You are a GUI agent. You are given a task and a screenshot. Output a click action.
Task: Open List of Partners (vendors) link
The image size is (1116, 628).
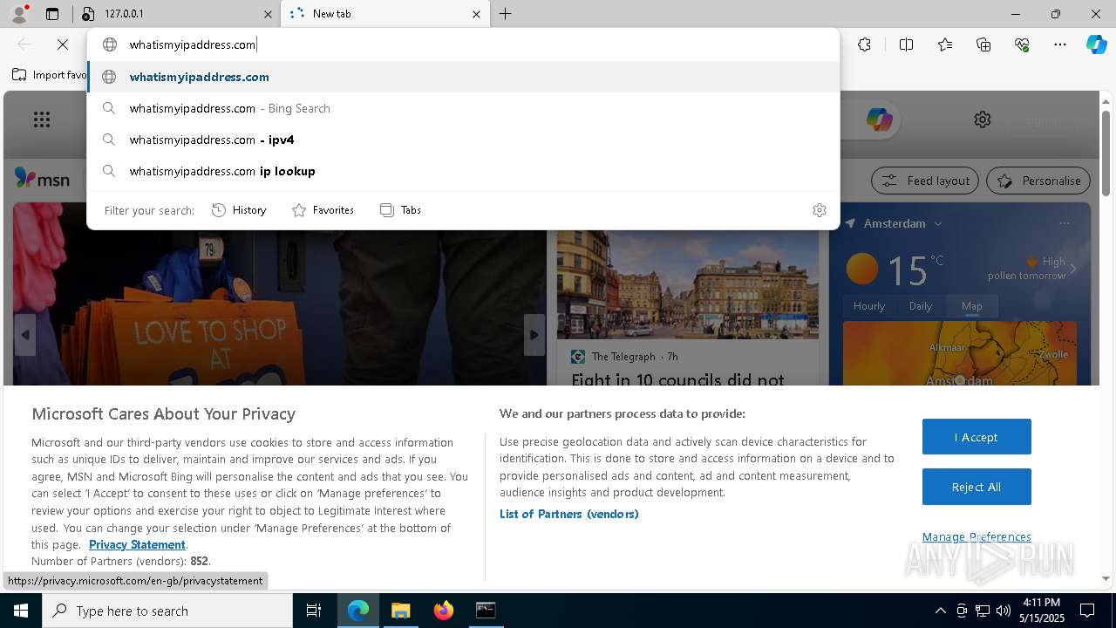[569, 514]
